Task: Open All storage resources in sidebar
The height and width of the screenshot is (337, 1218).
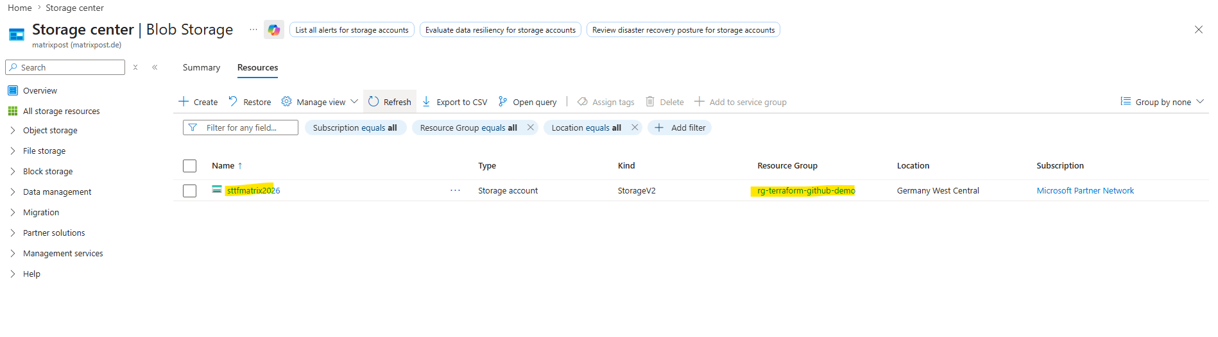Action: 61,111
